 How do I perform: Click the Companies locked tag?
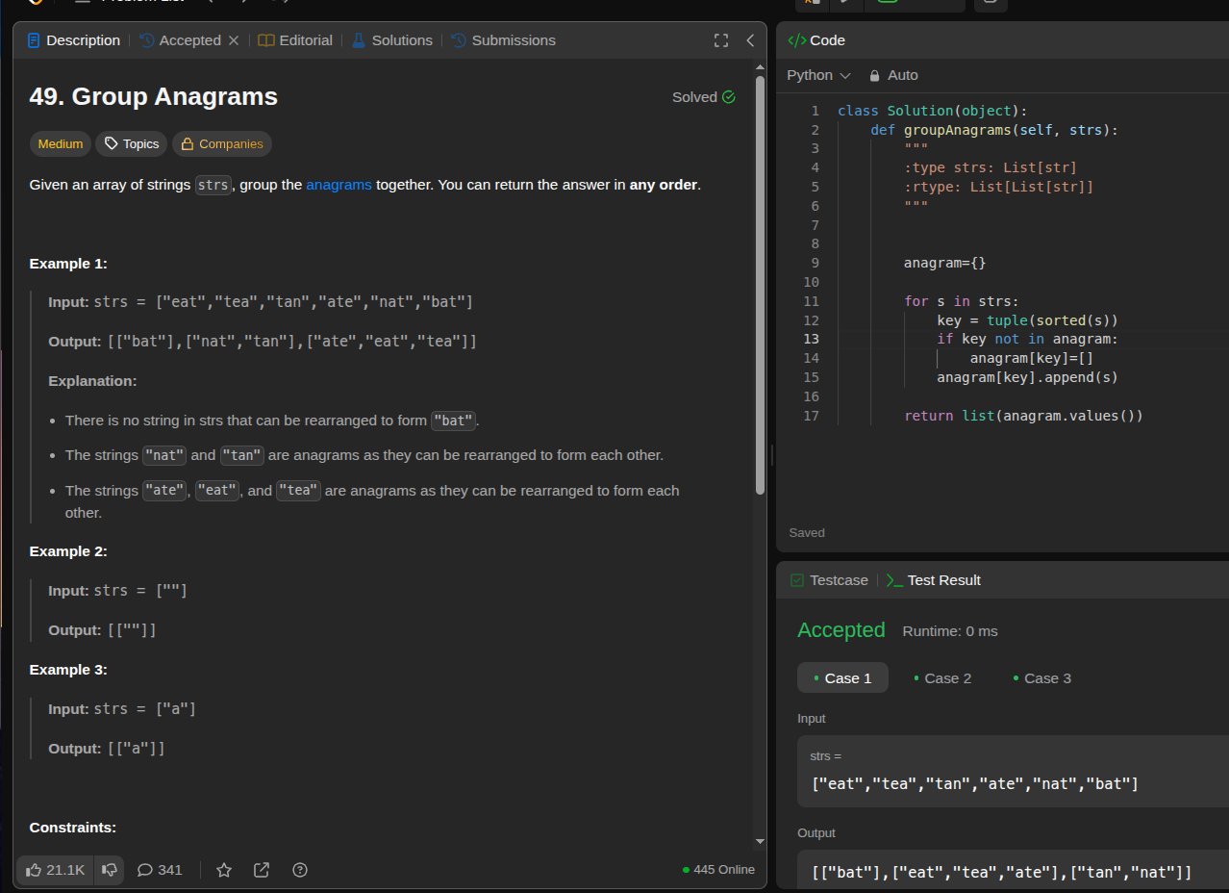click(x=222, y=144)
